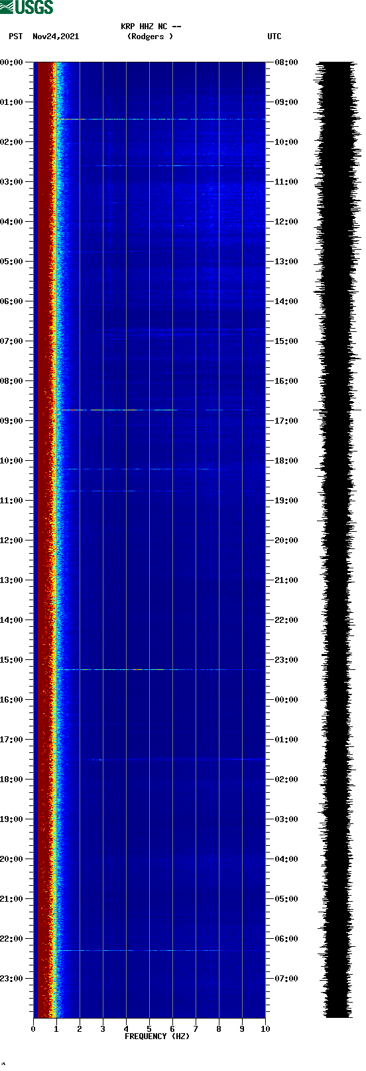Click the 09:00 PST time label
Screen dimensions: 366x1071
(x=12, y=421)
